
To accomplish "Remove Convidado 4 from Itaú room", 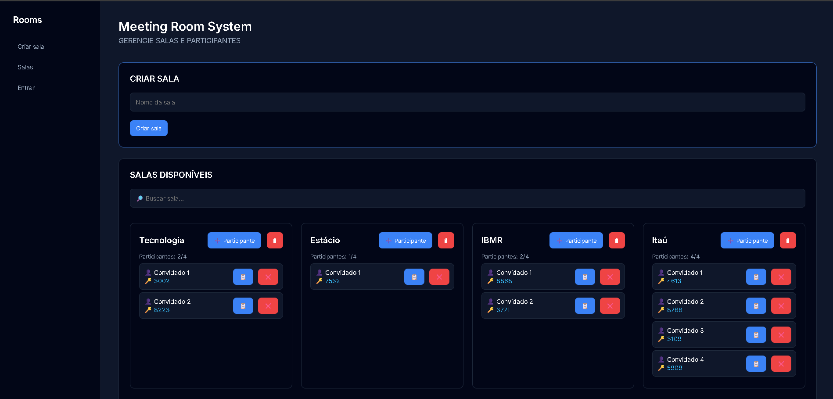I will (x=781, y=364).
